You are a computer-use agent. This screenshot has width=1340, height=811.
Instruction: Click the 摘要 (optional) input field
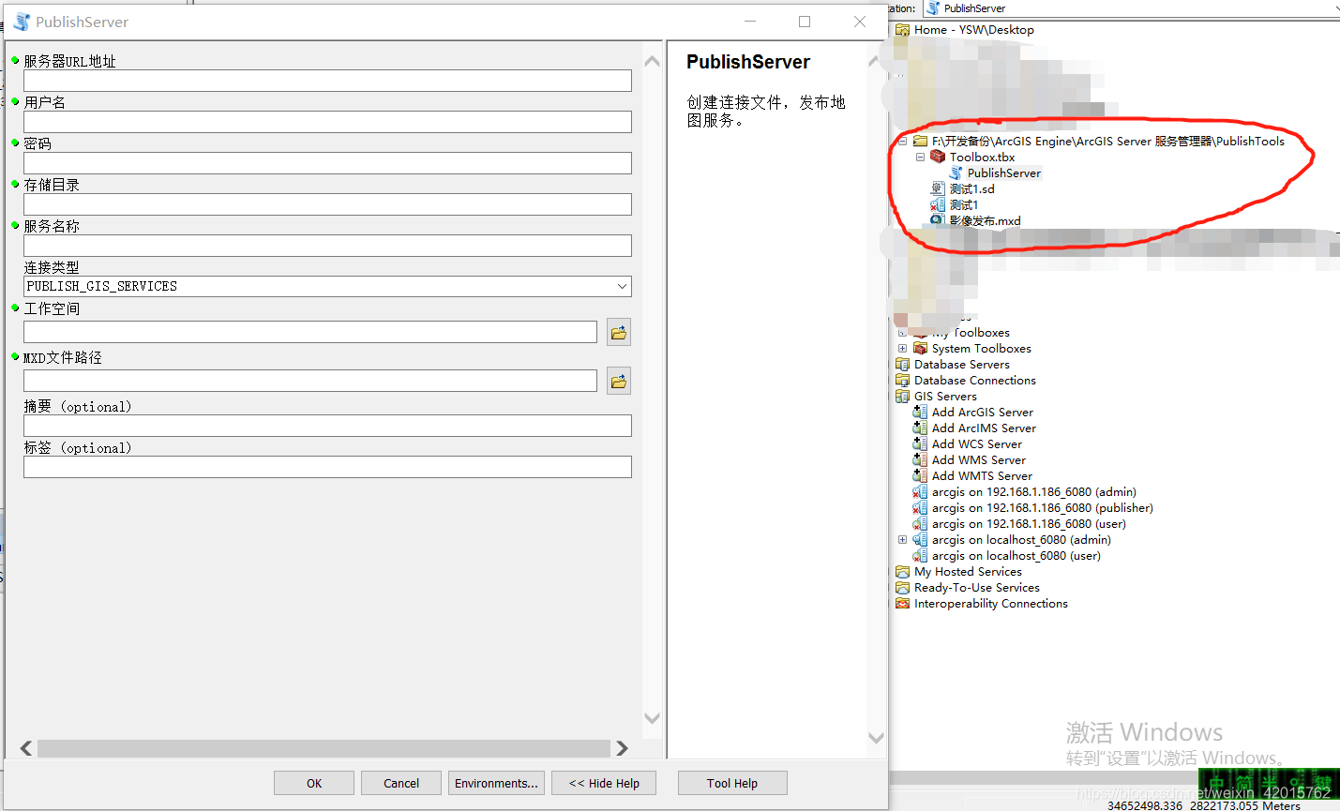pos(327,426)
